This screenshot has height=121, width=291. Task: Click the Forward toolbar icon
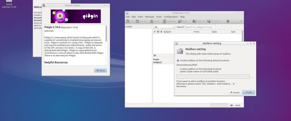[209, 21]
